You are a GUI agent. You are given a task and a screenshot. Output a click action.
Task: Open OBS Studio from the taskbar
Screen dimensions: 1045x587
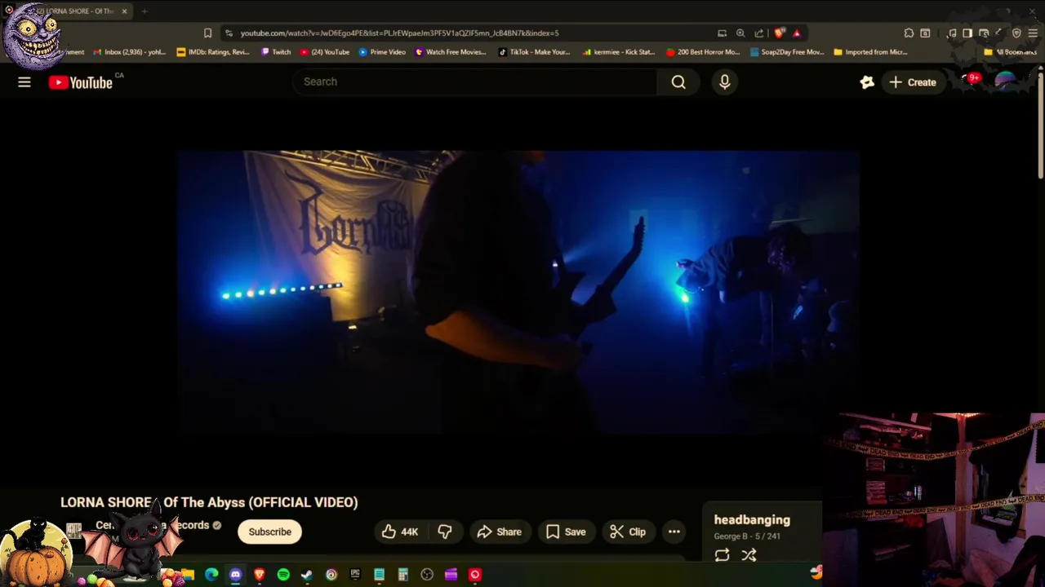(x=427, y=575)
